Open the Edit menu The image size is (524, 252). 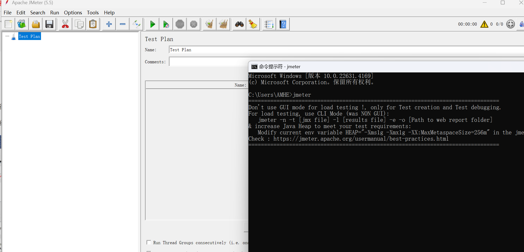[21, 13]
